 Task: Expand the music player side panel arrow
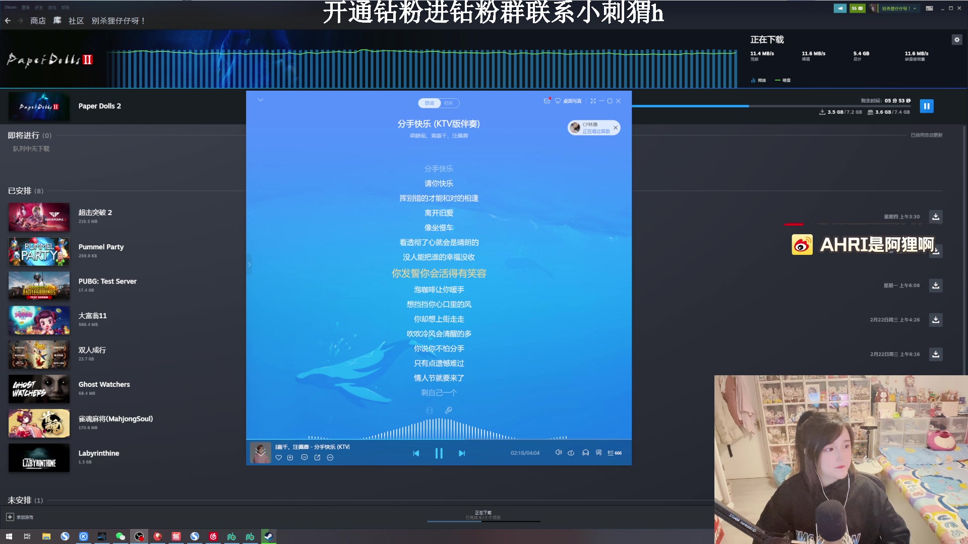pyautogui.click(x=249, y=264)
